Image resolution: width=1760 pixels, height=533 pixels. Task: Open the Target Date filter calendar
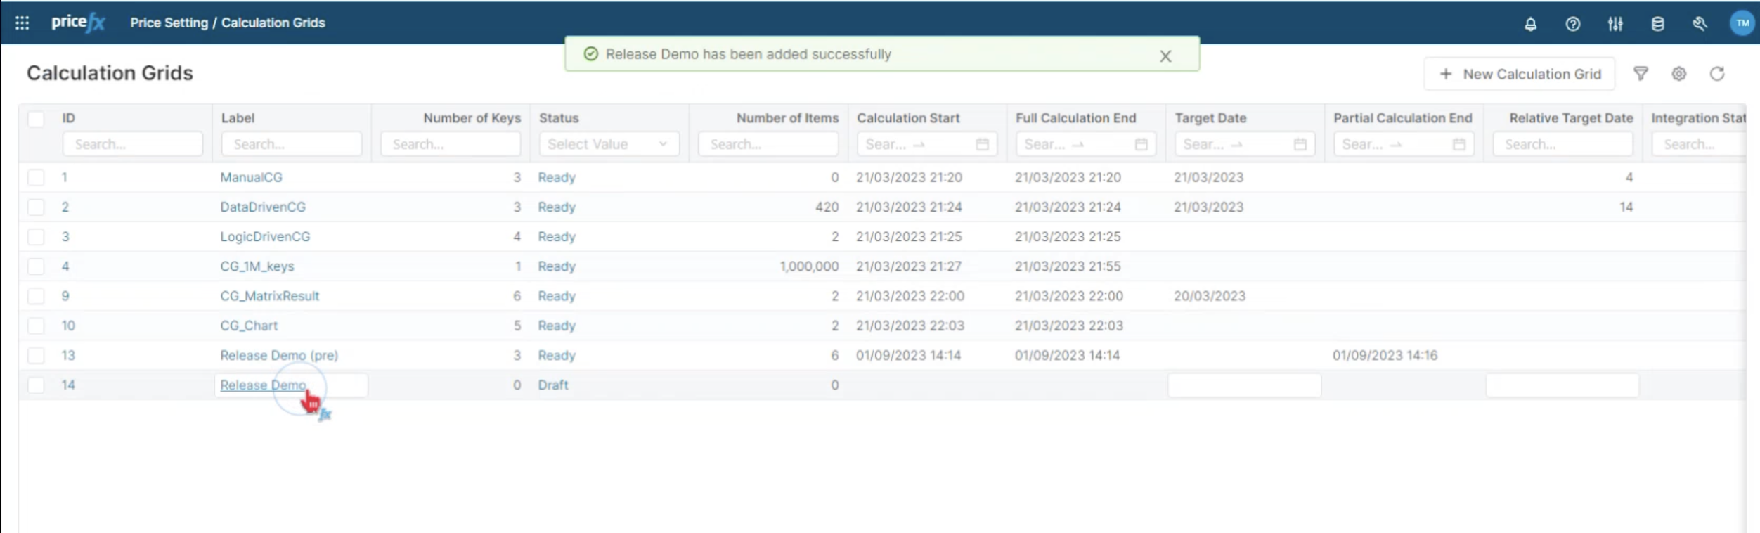tap(1300, 144)
